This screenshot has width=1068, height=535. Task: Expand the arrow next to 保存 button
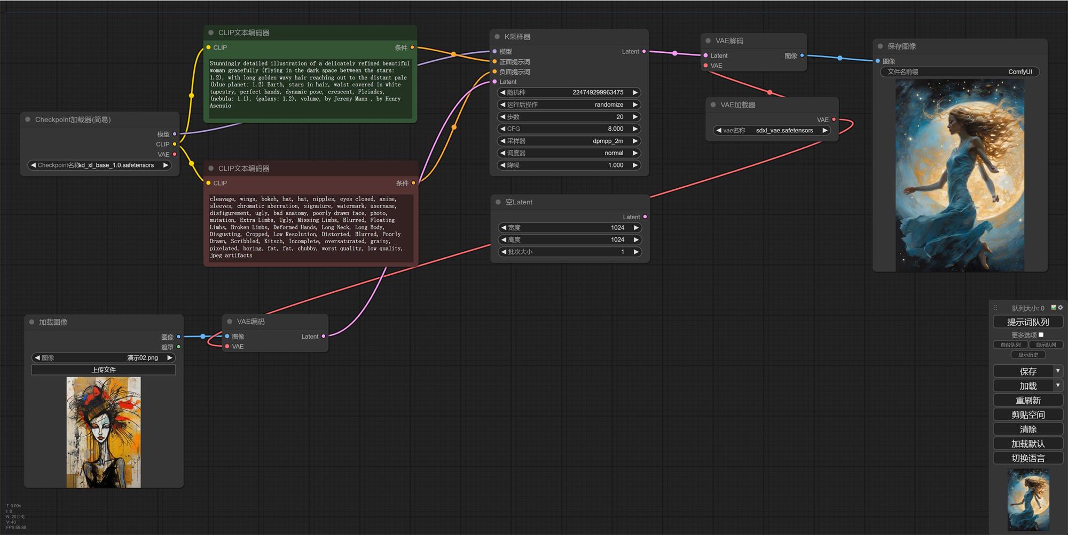[x=1058, y=371]
